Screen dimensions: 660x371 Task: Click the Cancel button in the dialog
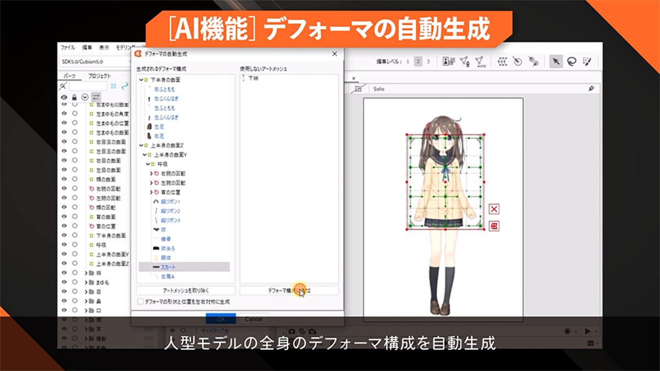click(x=254, y=319)
